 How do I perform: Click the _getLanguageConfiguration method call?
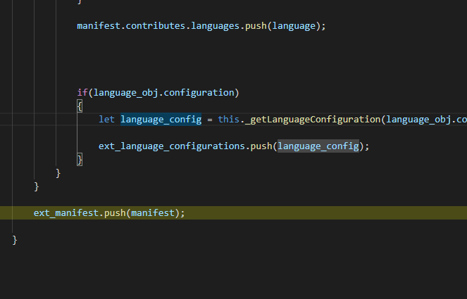click(313, 120)
